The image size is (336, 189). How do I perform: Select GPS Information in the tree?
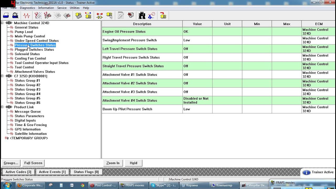(28, 129)
